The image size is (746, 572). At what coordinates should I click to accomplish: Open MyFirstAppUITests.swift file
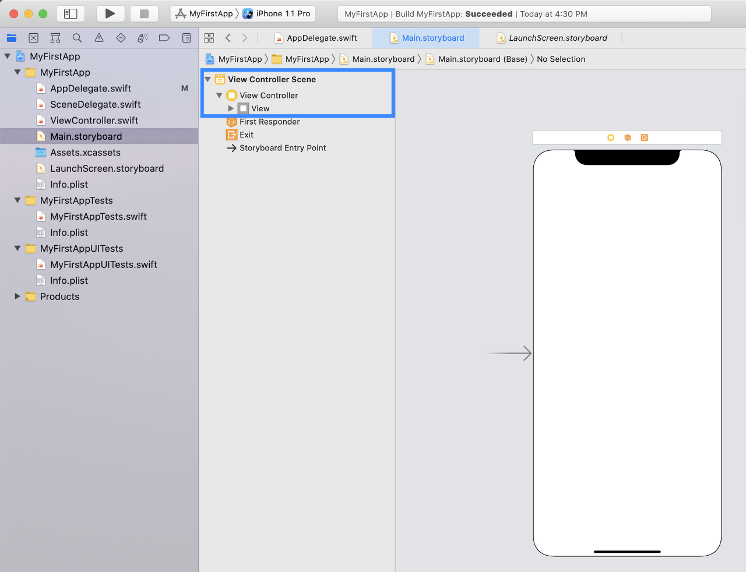coord(99,264)
